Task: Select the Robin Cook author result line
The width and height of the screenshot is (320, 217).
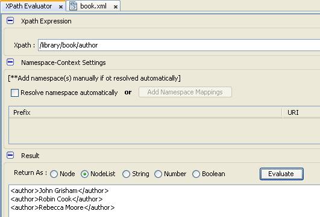Action: [x=57, y=199]
